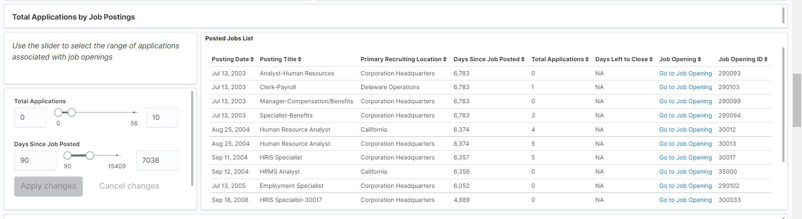Image resolution: width=802 pixels, height=219 pixels.
Task: Click Total Applications maximum field showing 10
Action: point(162,117)
